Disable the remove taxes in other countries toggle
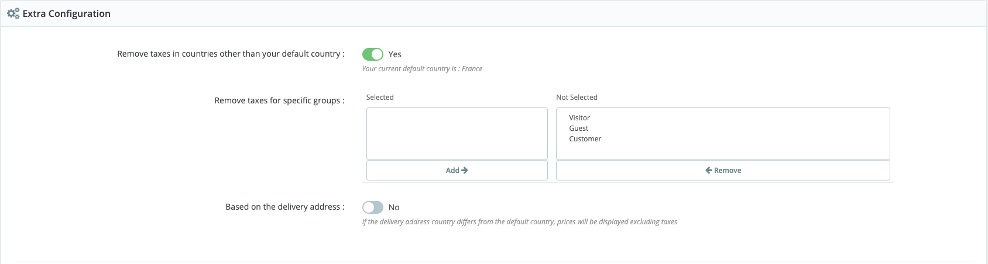Screen dimensions: 988x264 pos(373,54)
